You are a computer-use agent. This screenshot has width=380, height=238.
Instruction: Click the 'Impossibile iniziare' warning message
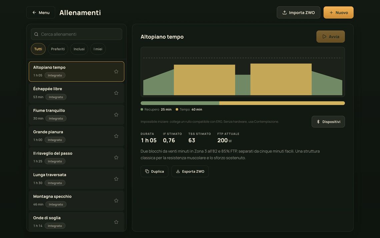click(x=210, y=122)
